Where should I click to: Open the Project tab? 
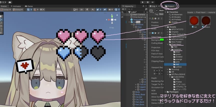(170, 6)
